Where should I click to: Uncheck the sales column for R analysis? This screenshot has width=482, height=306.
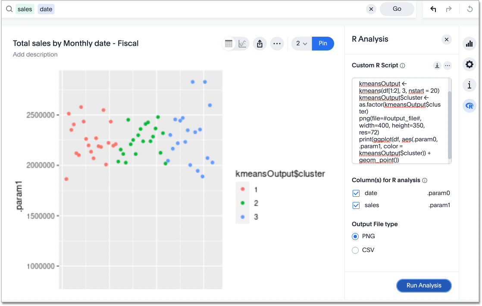pyautogui.click(x=356, y=205)
